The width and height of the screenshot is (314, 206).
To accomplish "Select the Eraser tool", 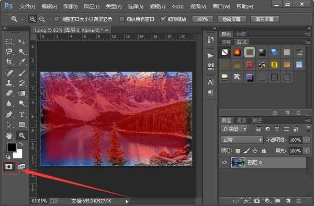I will [x=9, y=93].
